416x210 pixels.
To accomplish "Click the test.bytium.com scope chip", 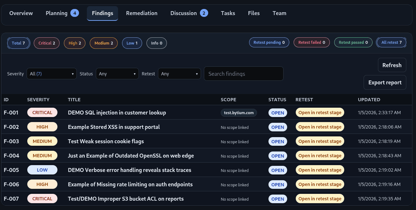I will (x=239, y=112).
